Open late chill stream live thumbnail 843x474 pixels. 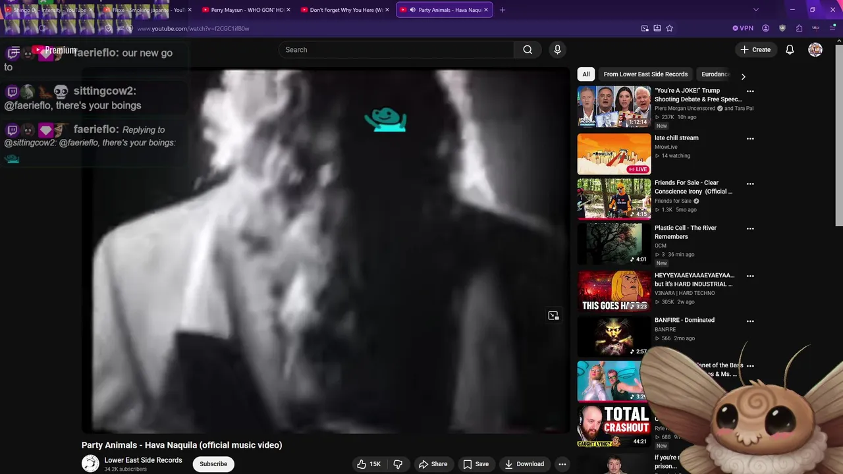(614, 154)
